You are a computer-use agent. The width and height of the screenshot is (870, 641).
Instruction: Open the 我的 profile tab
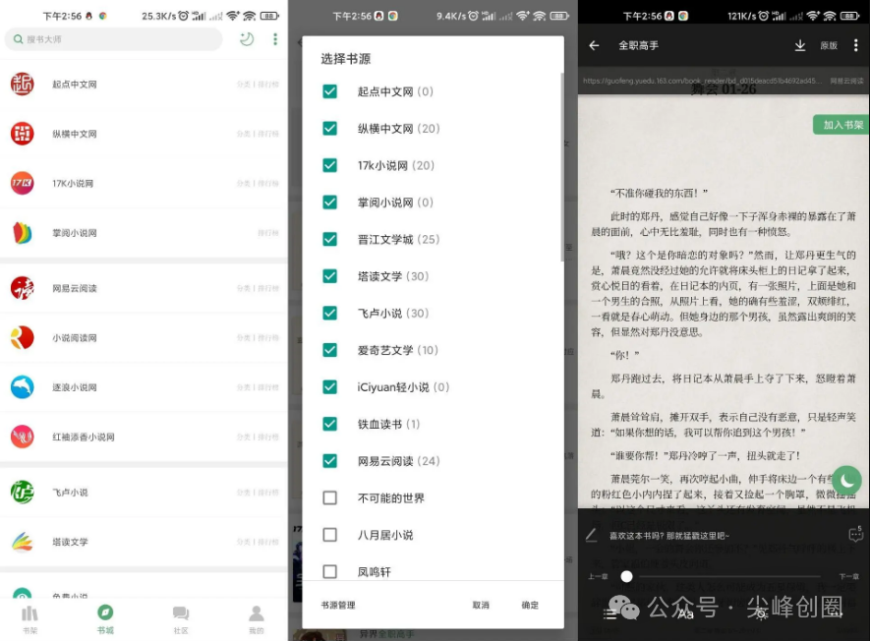[x=256, y=618]
